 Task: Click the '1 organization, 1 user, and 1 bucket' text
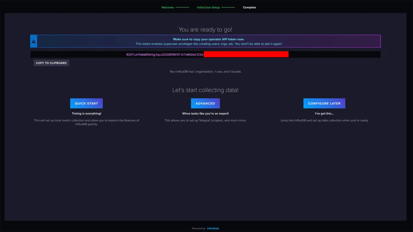(x=205, y=72)
